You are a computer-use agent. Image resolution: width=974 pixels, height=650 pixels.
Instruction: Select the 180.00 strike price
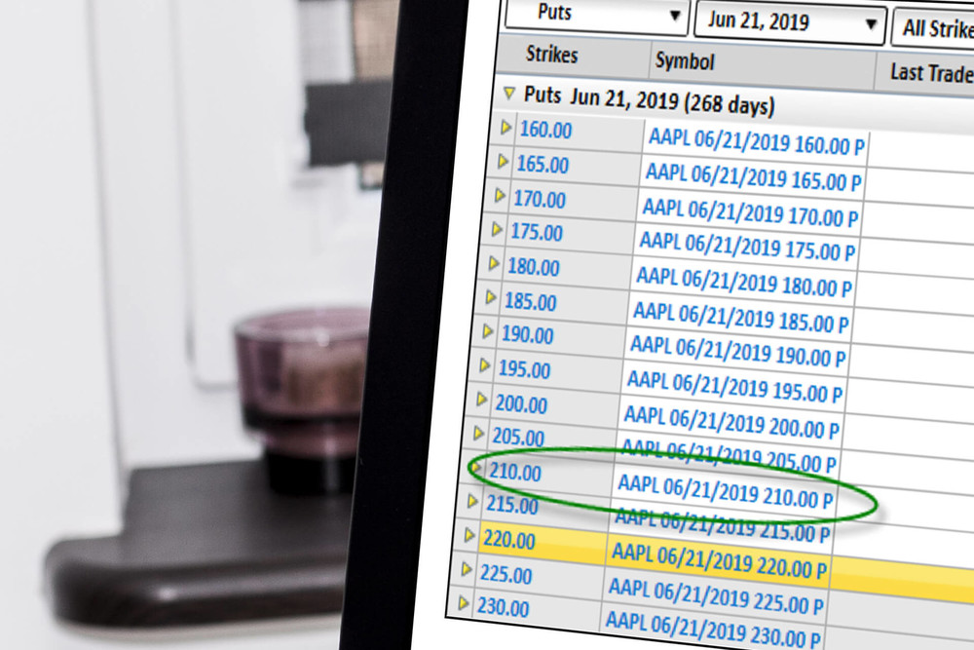(x=533, y=267)
